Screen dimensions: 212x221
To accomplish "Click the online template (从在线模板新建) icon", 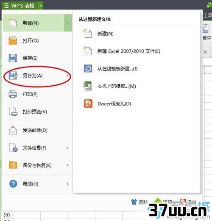I will pos(88,69).
